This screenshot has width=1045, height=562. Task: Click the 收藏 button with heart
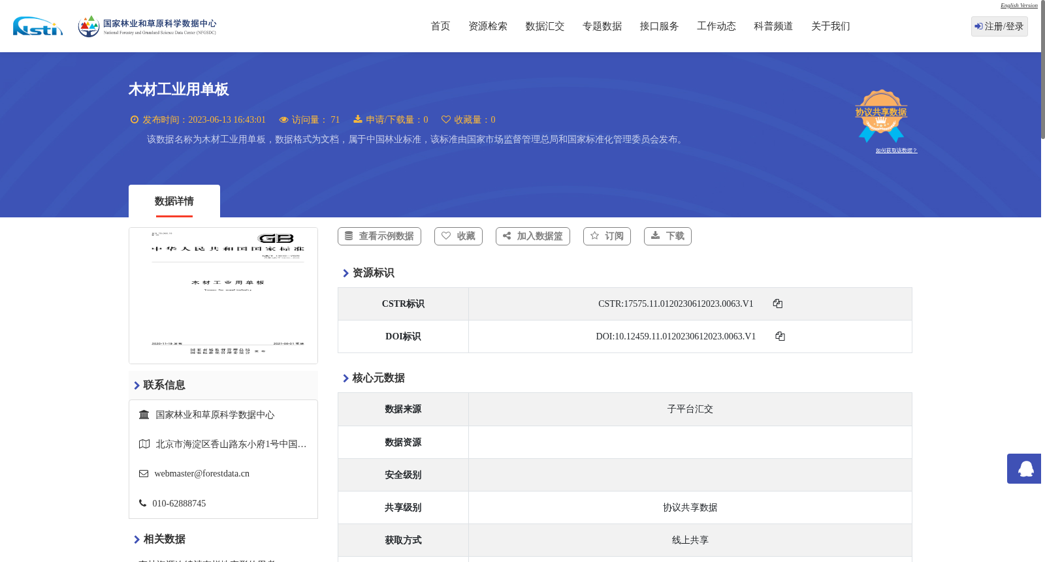pos(458,236)
